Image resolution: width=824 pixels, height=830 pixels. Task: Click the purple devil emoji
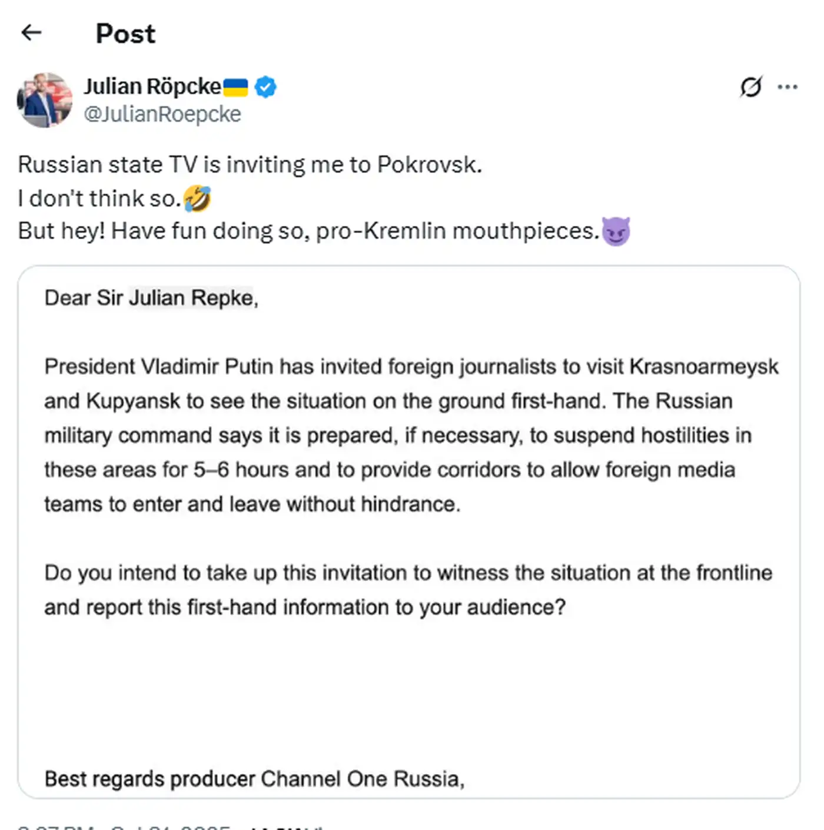616,231
